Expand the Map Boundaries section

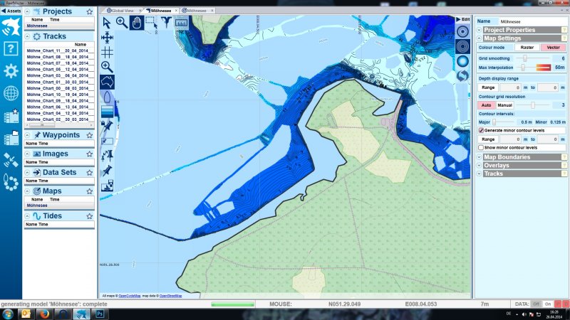[x=507, y=156]
